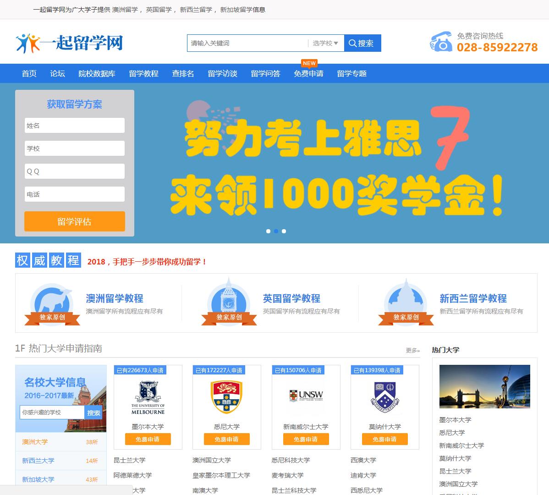Click 免费申请 under 新南威尔士大学

pos(306,440)
